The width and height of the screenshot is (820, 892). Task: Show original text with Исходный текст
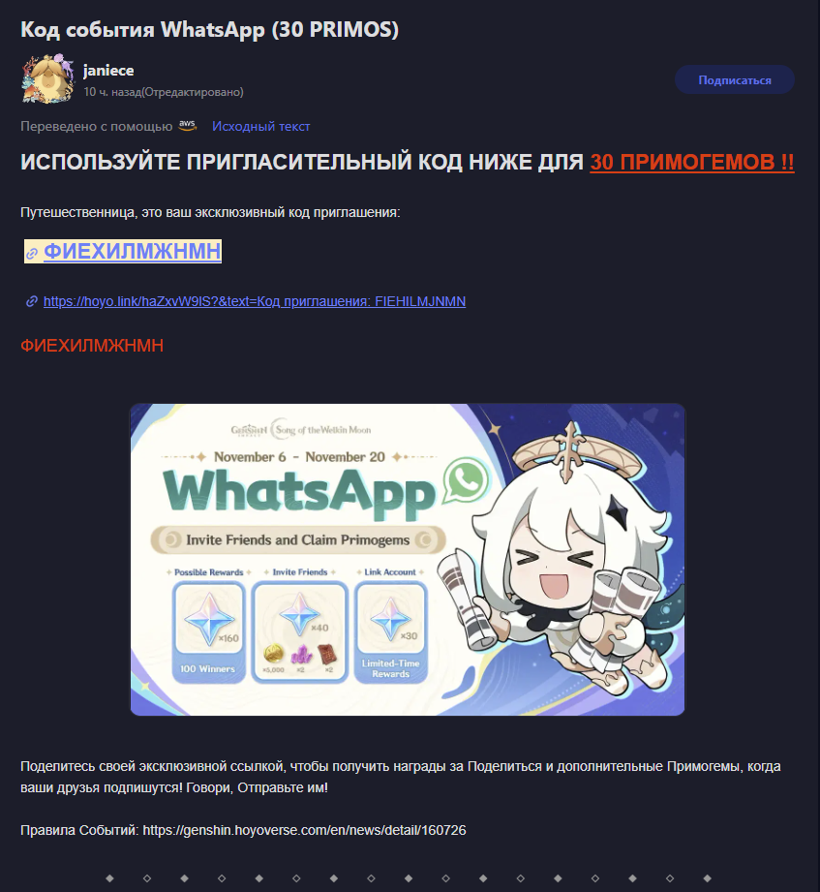[261, 126]
